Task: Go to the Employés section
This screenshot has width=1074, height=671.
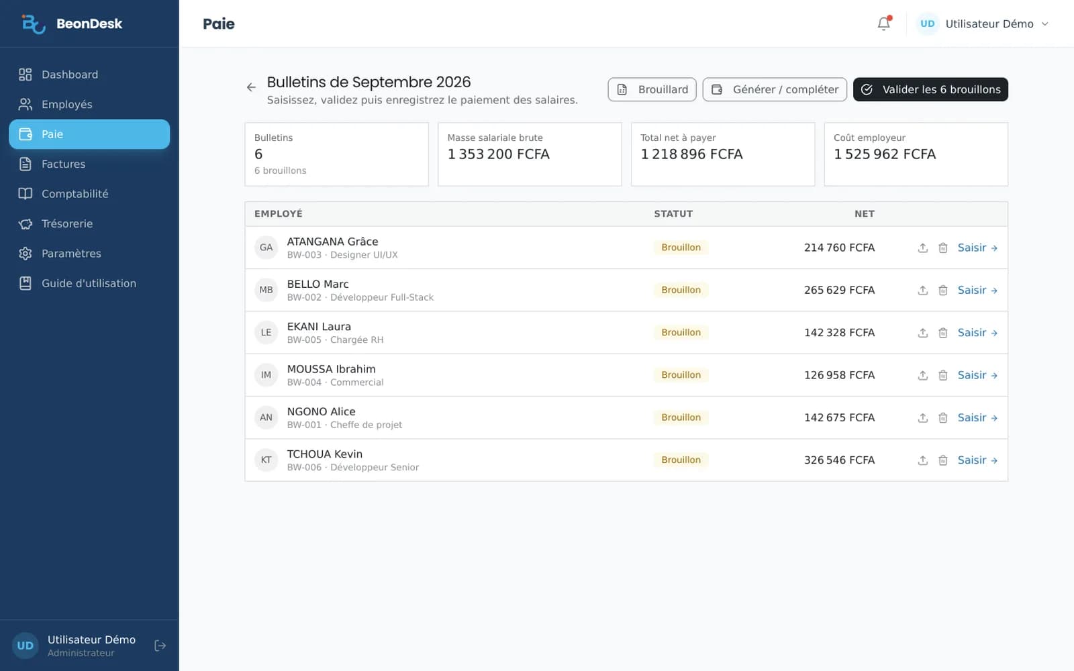Action: point(89,104)
